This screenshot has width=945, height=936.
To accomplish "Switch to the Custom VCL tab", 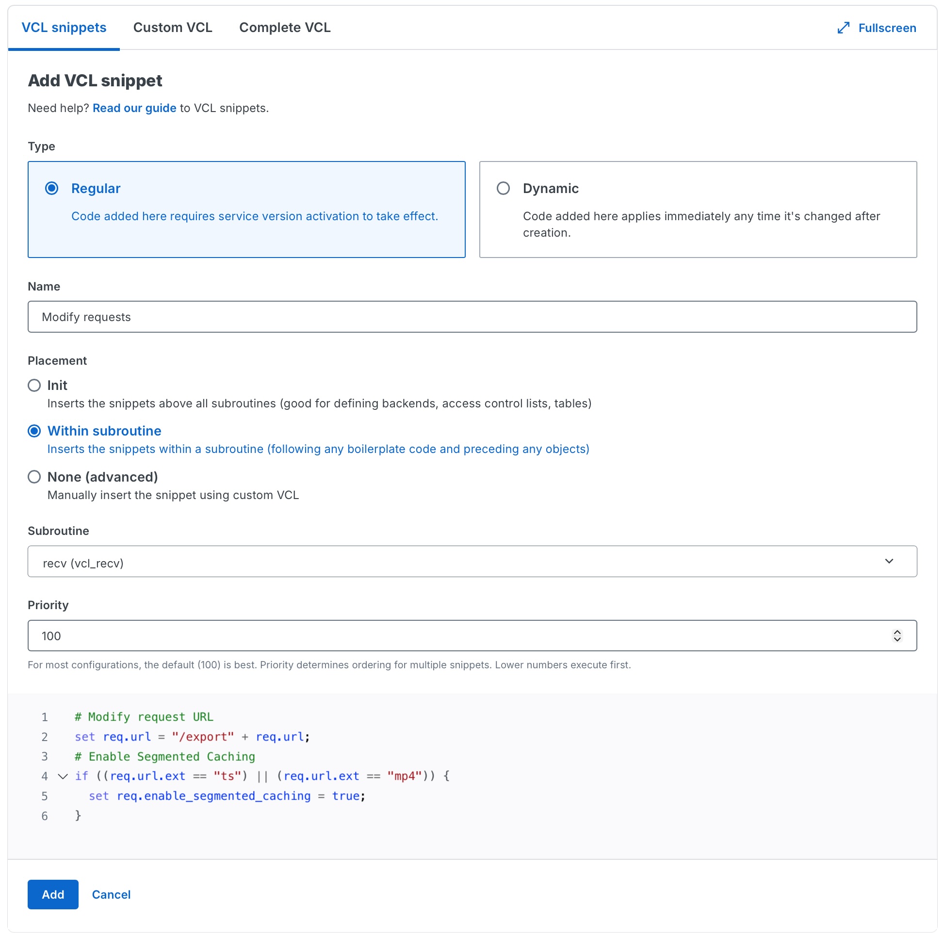I will coord(173,27).
